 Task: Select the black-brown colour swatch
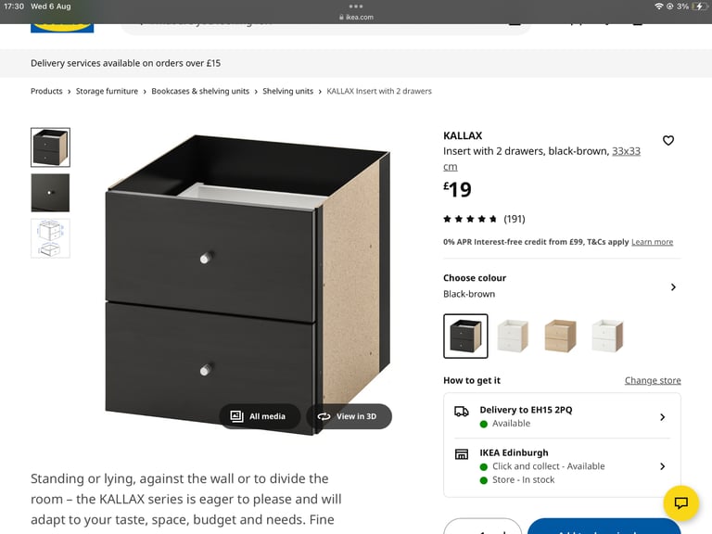[465, 336]
